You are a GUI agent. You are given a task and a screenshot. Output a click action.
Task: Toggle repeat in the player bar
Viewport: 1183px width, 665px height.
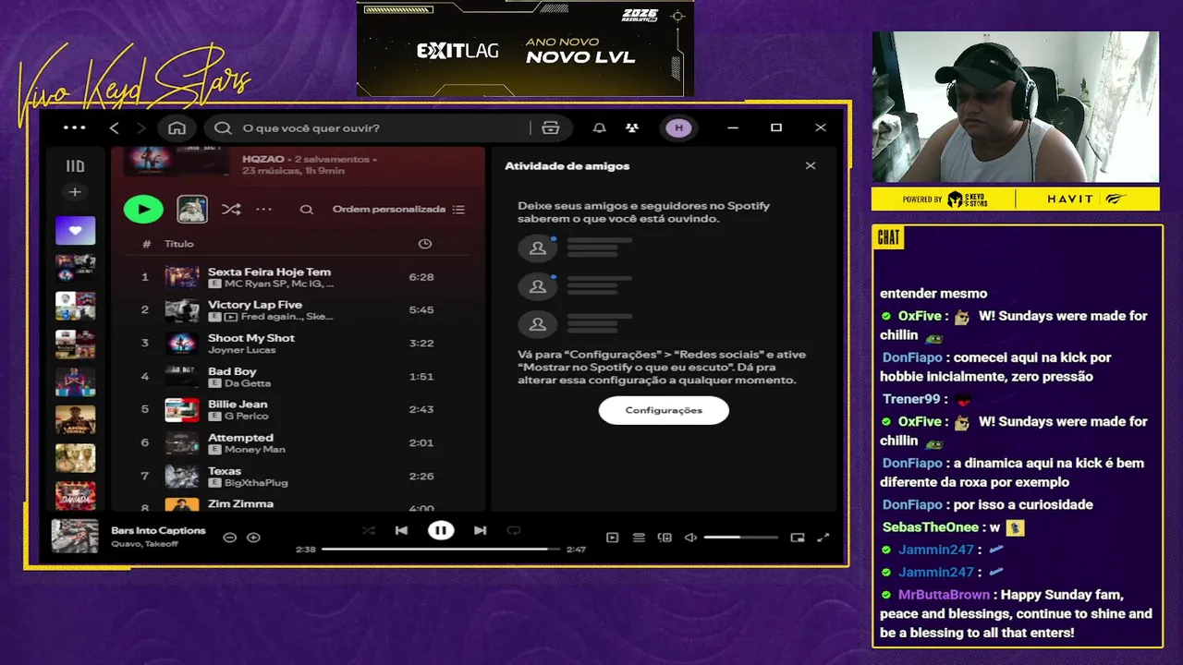click(514, 530)
